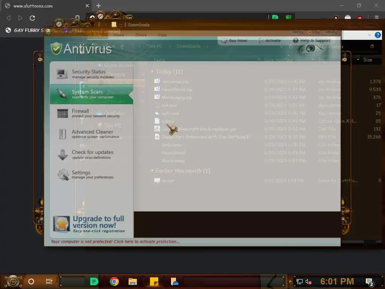Click the Check for updates arrow icon
The width and height of the screenshot is (385, 289).
(x=63, y=155)
